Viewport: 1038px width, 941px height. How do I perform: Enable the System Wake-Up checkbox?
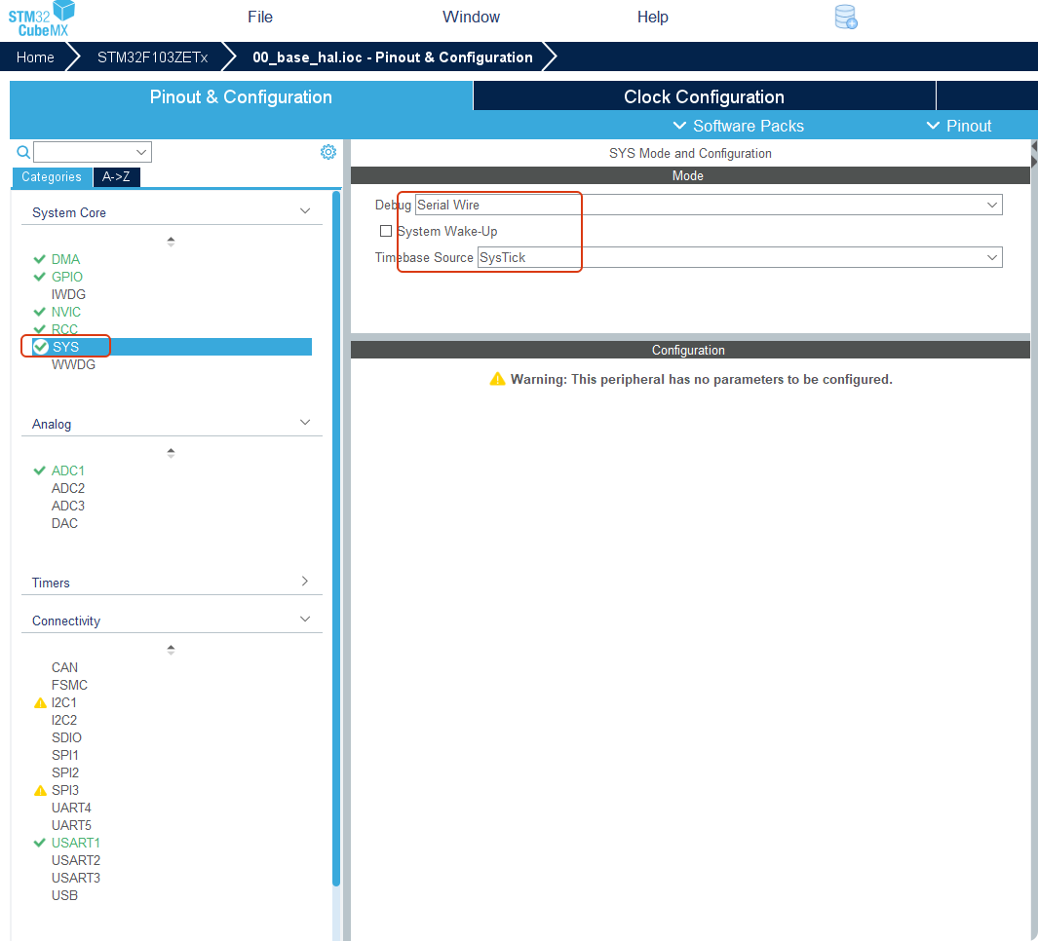coord(386,231)
